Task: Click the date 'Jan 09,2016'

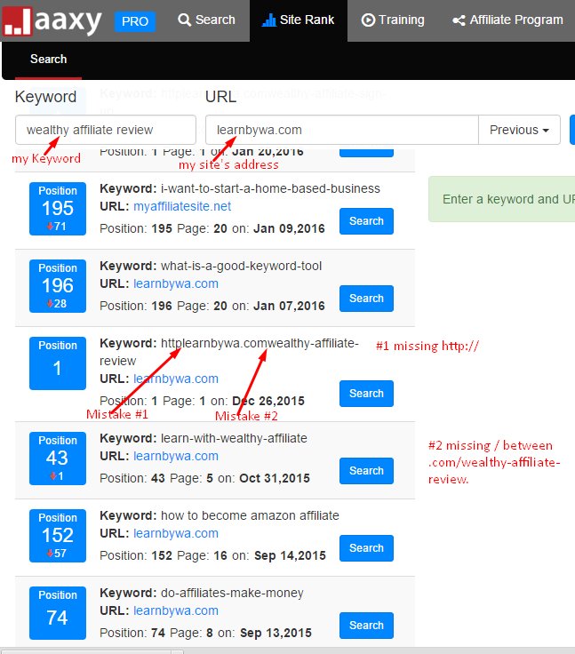Action: 289,228
